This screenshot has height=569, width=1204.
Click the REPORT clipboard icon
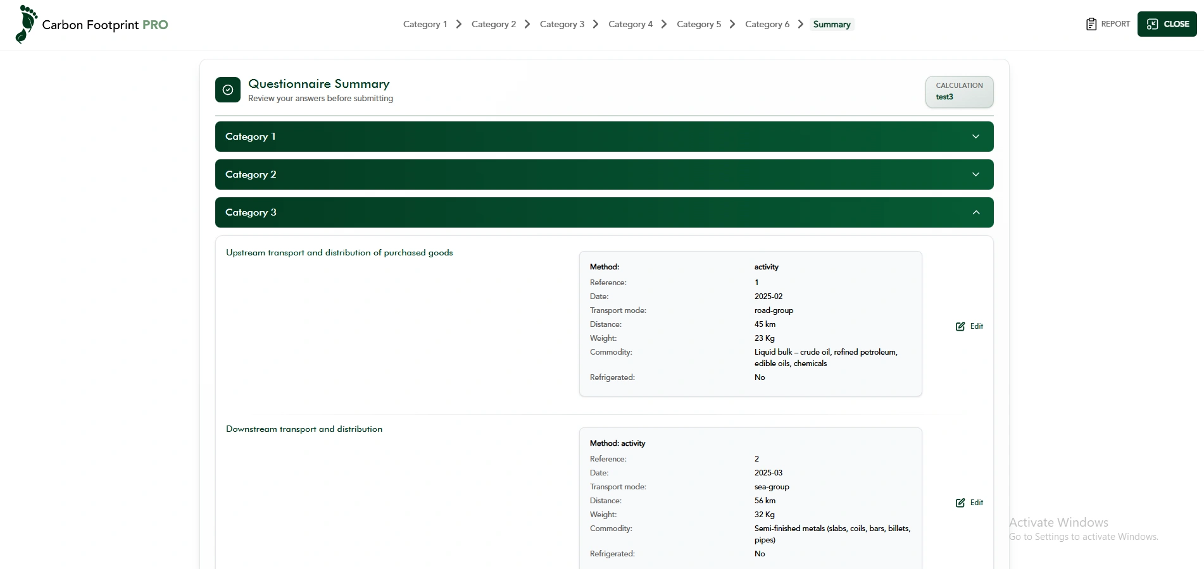tap(1091, 24)
